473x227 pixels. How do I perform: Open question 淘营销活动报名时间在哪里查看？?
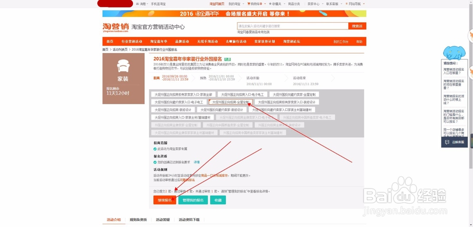454,84
